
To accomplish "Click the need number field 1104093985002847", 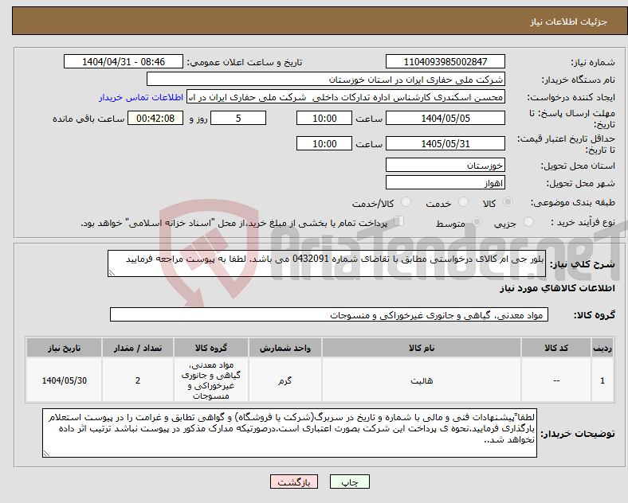I will (445, 61).
